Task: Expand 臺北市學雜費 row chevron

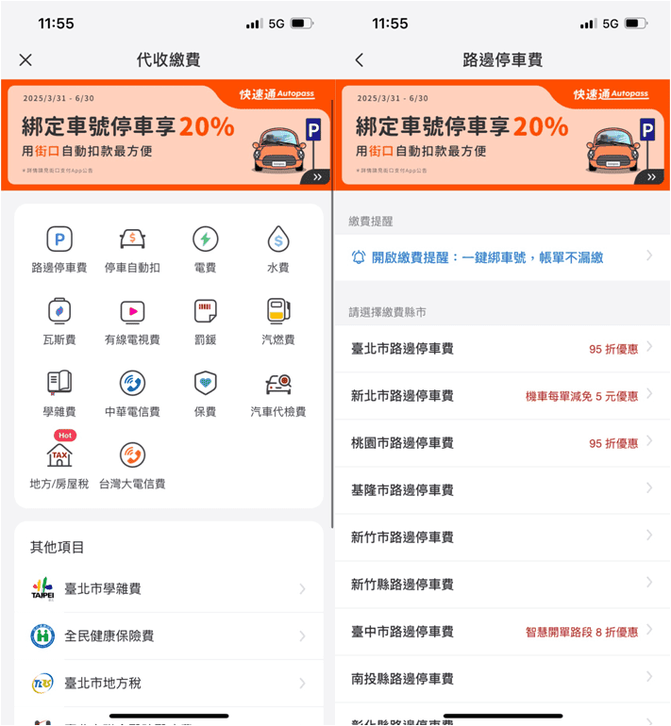Action: pos(302,589)
